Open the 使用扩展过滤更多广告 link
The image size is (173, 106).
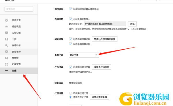[x=80, y=72]
